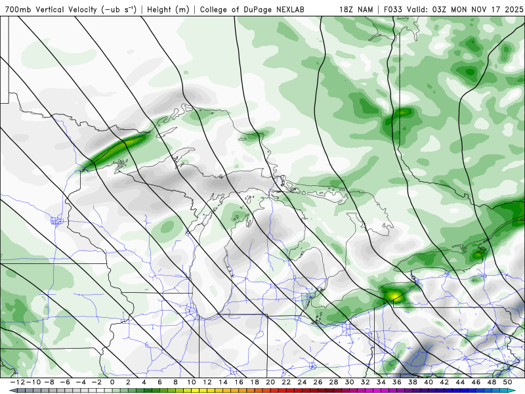Click the "22" colorbar label
This screenshot has width=525, height=394.
coord(286,382)
